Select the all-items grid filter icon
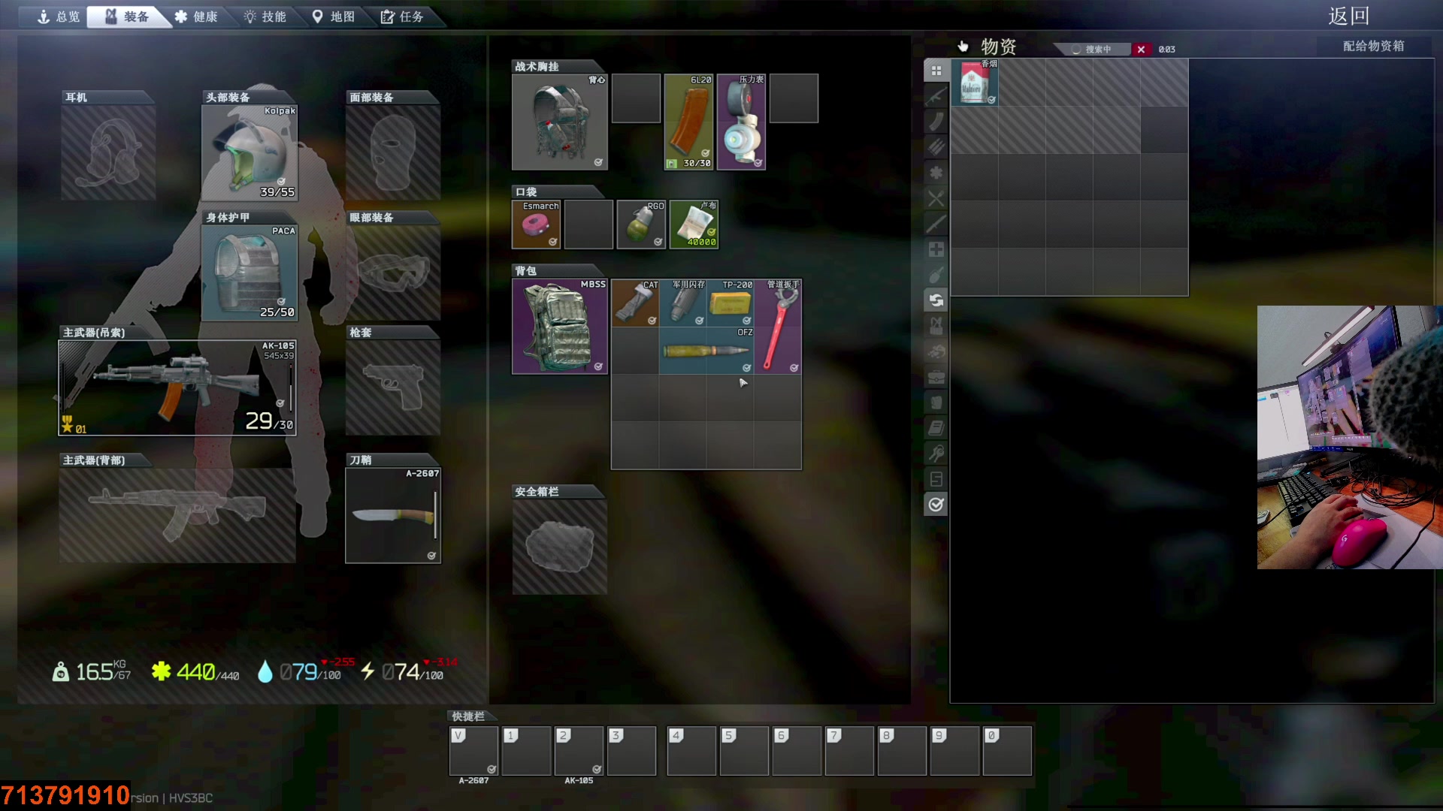Screen dimensions: 1443x811 tap(936, 71)
